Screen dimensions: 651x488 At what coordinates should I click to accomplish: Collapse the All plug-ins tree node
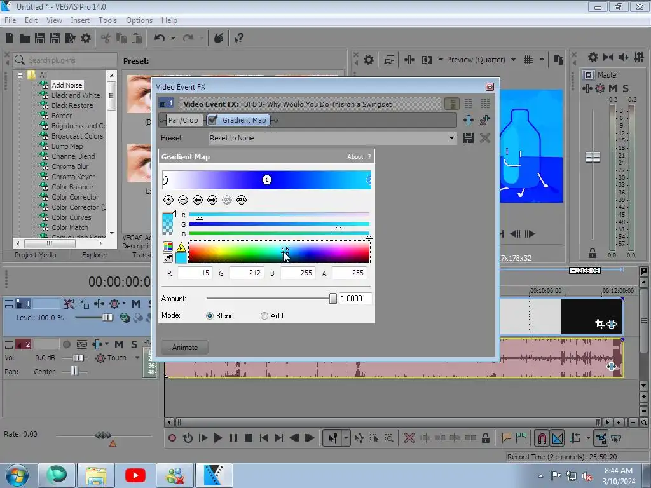tap(20, 75)
